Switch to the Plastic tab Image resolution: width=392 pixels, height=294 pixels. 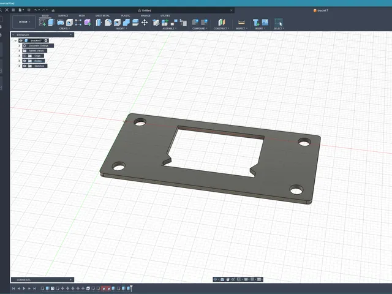(126, 16)
